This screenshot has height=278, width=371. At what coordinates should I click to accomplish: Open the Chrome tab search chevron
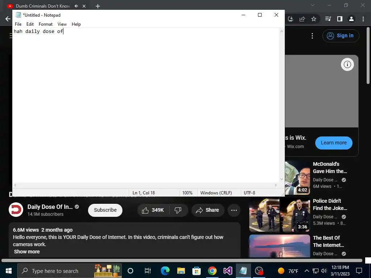[313, 5]
